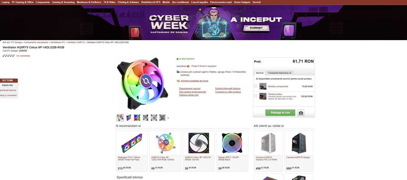The image size is (407, 180).
Task: Open the last visible gallery thumbnail
Action: 162,118
